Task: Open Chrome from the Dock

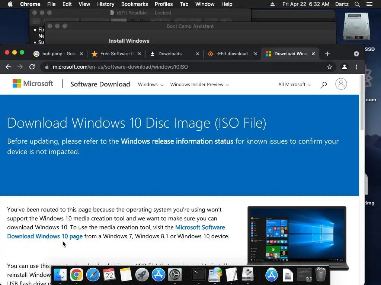Action: pyautogui.click(x=77, y=275)
